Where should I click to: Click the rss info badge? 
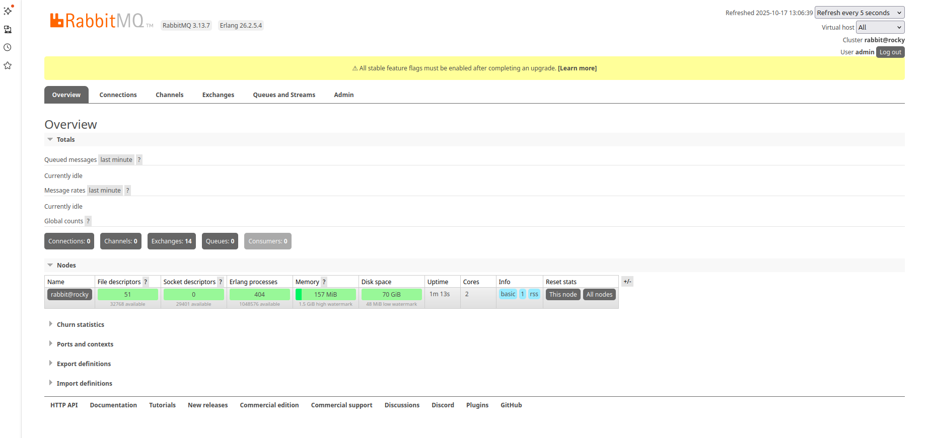[534, 294]
